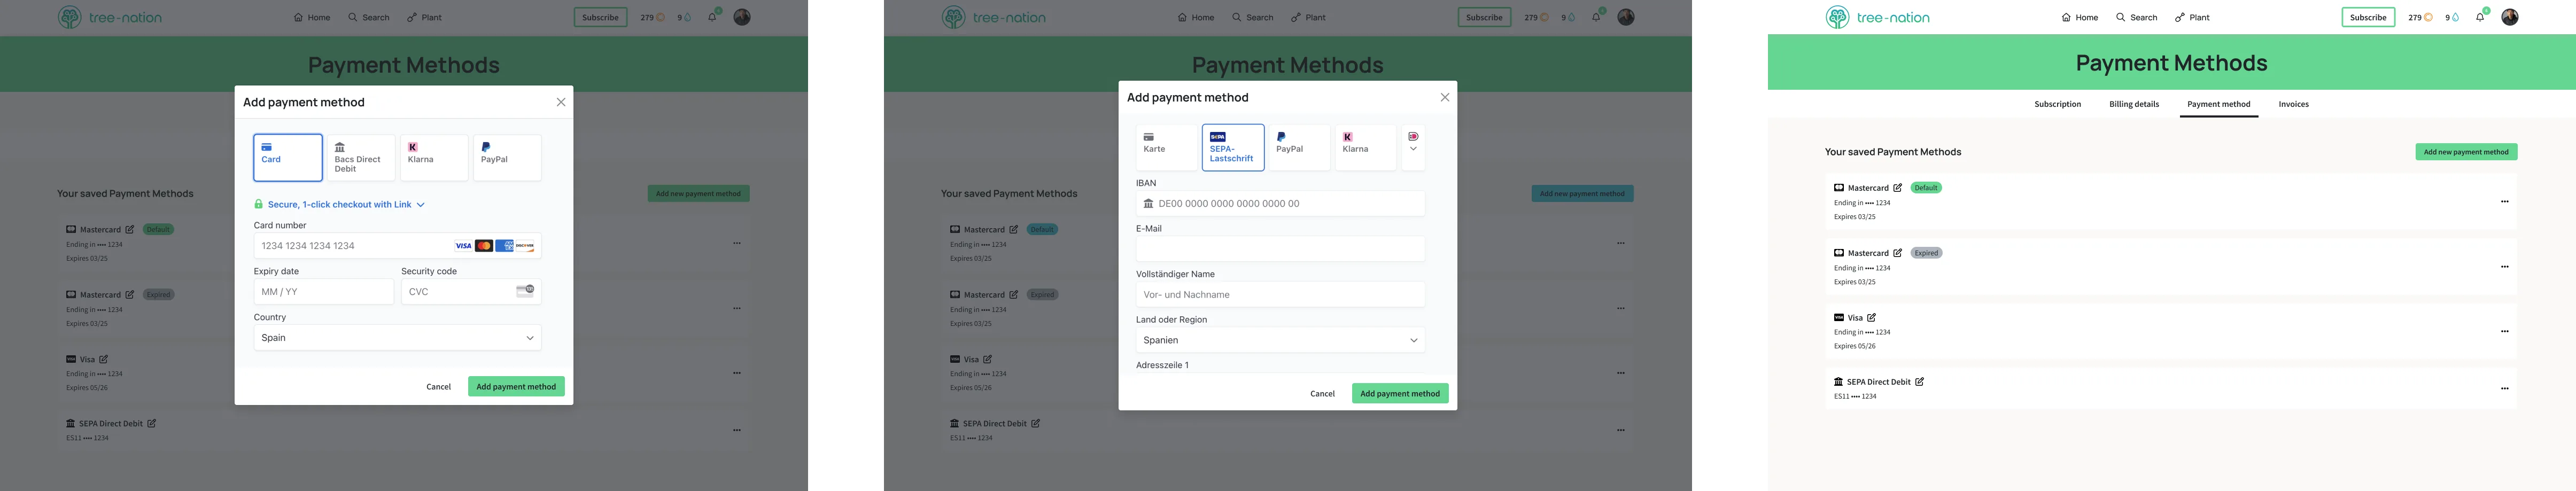Viewport: 2576px width, 491px height.
Task: Focus the Expiry date MM / YY field
Action: [323, 292]
